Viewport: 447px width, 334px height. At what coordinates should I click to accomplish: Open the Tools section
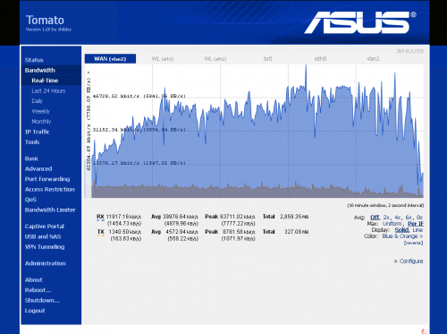pyautogui.click(x=32, y=141)
